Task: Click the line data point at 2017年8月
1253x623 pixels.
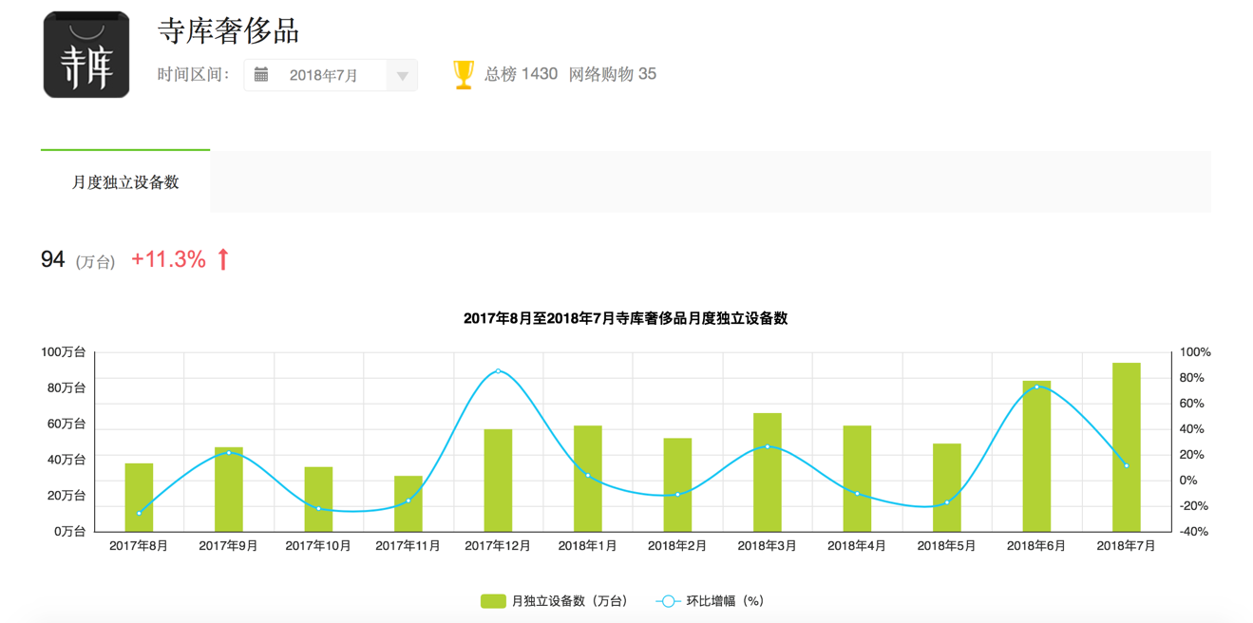Action: [x=139, y=514]
